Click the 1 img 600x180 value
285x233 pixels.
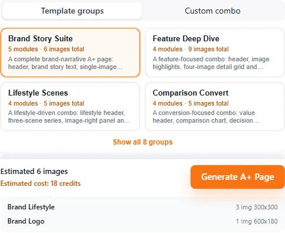(257, 221)
